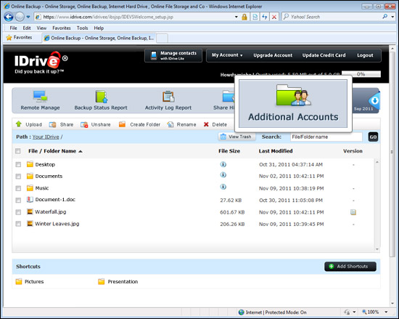Click the browser Back arrow

[x=9, y=17]
